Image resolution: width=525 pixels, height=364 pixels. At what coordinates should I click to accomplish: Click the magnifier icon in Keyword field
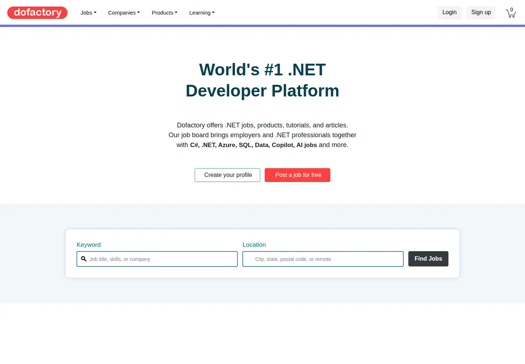(x=83, y=259)
